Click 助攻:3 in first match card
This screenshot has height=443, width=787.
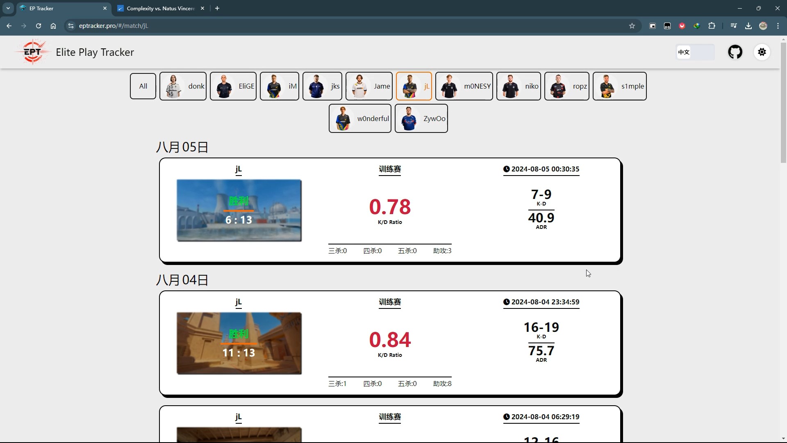click(442, 251)
